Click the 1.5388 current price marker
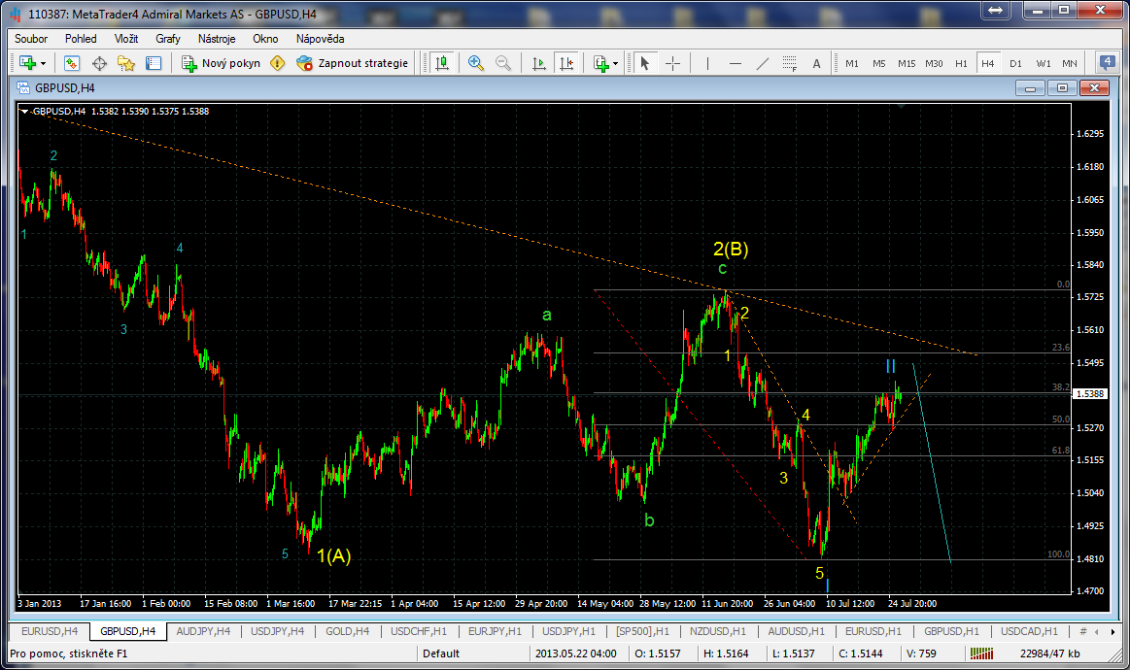 click(x=1089, y=394)
